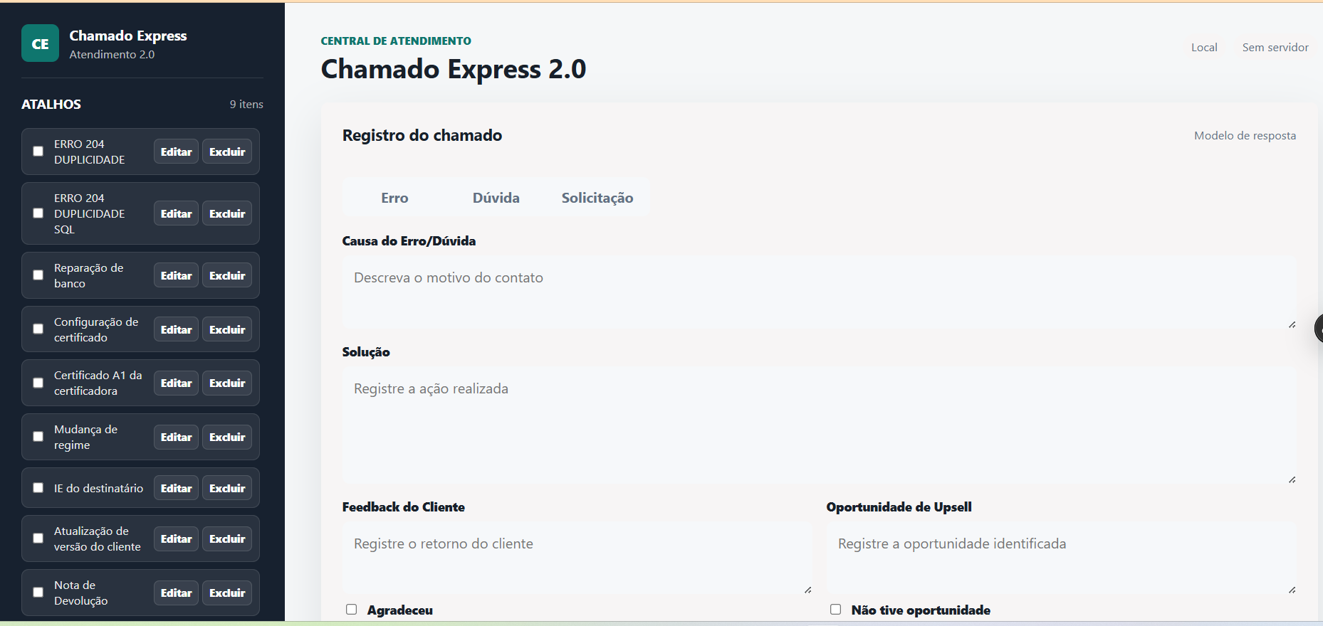Delete the Mudança de regime shortcut
Viewport: 1323px width, 626px height.
coord(227,437)
